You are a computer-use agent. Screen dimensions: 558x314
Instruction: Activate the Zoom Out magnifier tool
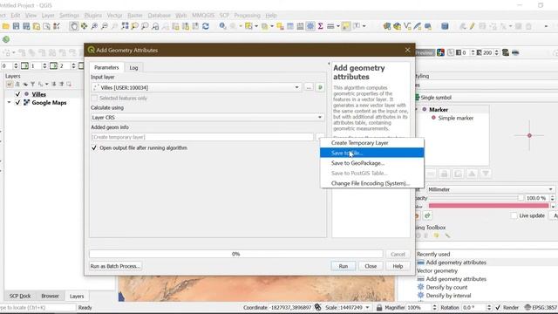(105, 26)
